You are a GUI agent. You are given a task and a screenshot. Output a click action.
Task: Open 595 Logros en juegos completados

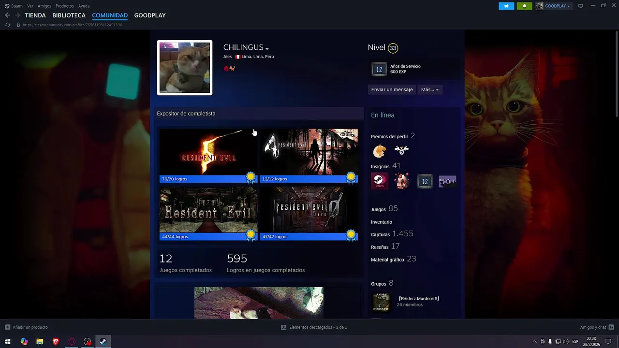[x=265, y=263]
